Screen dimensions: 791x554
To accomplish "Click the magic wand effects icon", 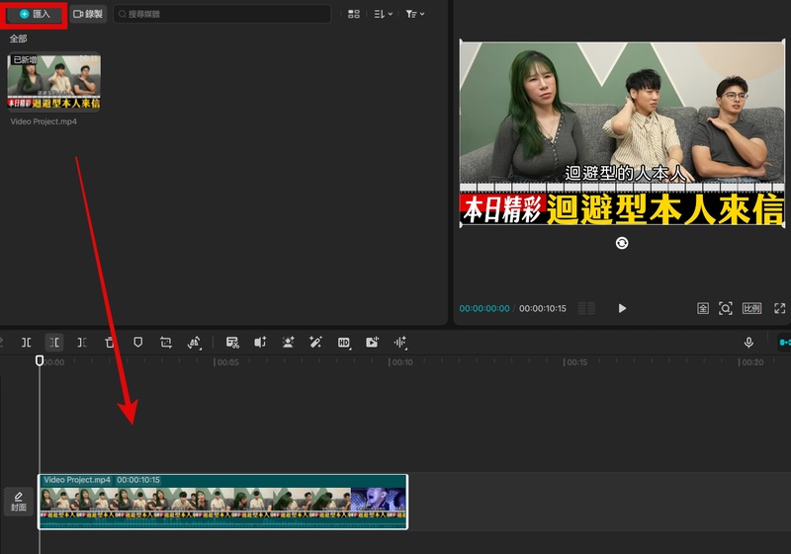I will [x=315, y=343].
